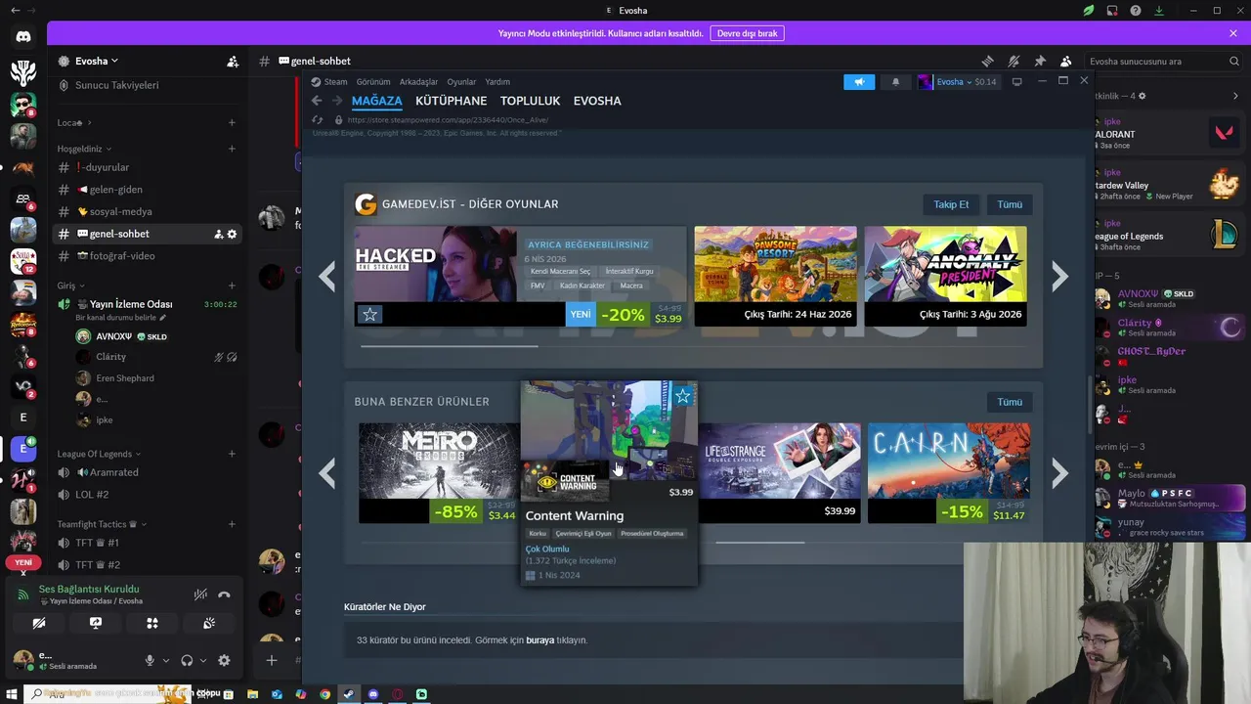The width and height of the screenshot is (1251, 704).
Task: Toggle camera on in Discord voice panel
Action: click(x=39, y=623)
